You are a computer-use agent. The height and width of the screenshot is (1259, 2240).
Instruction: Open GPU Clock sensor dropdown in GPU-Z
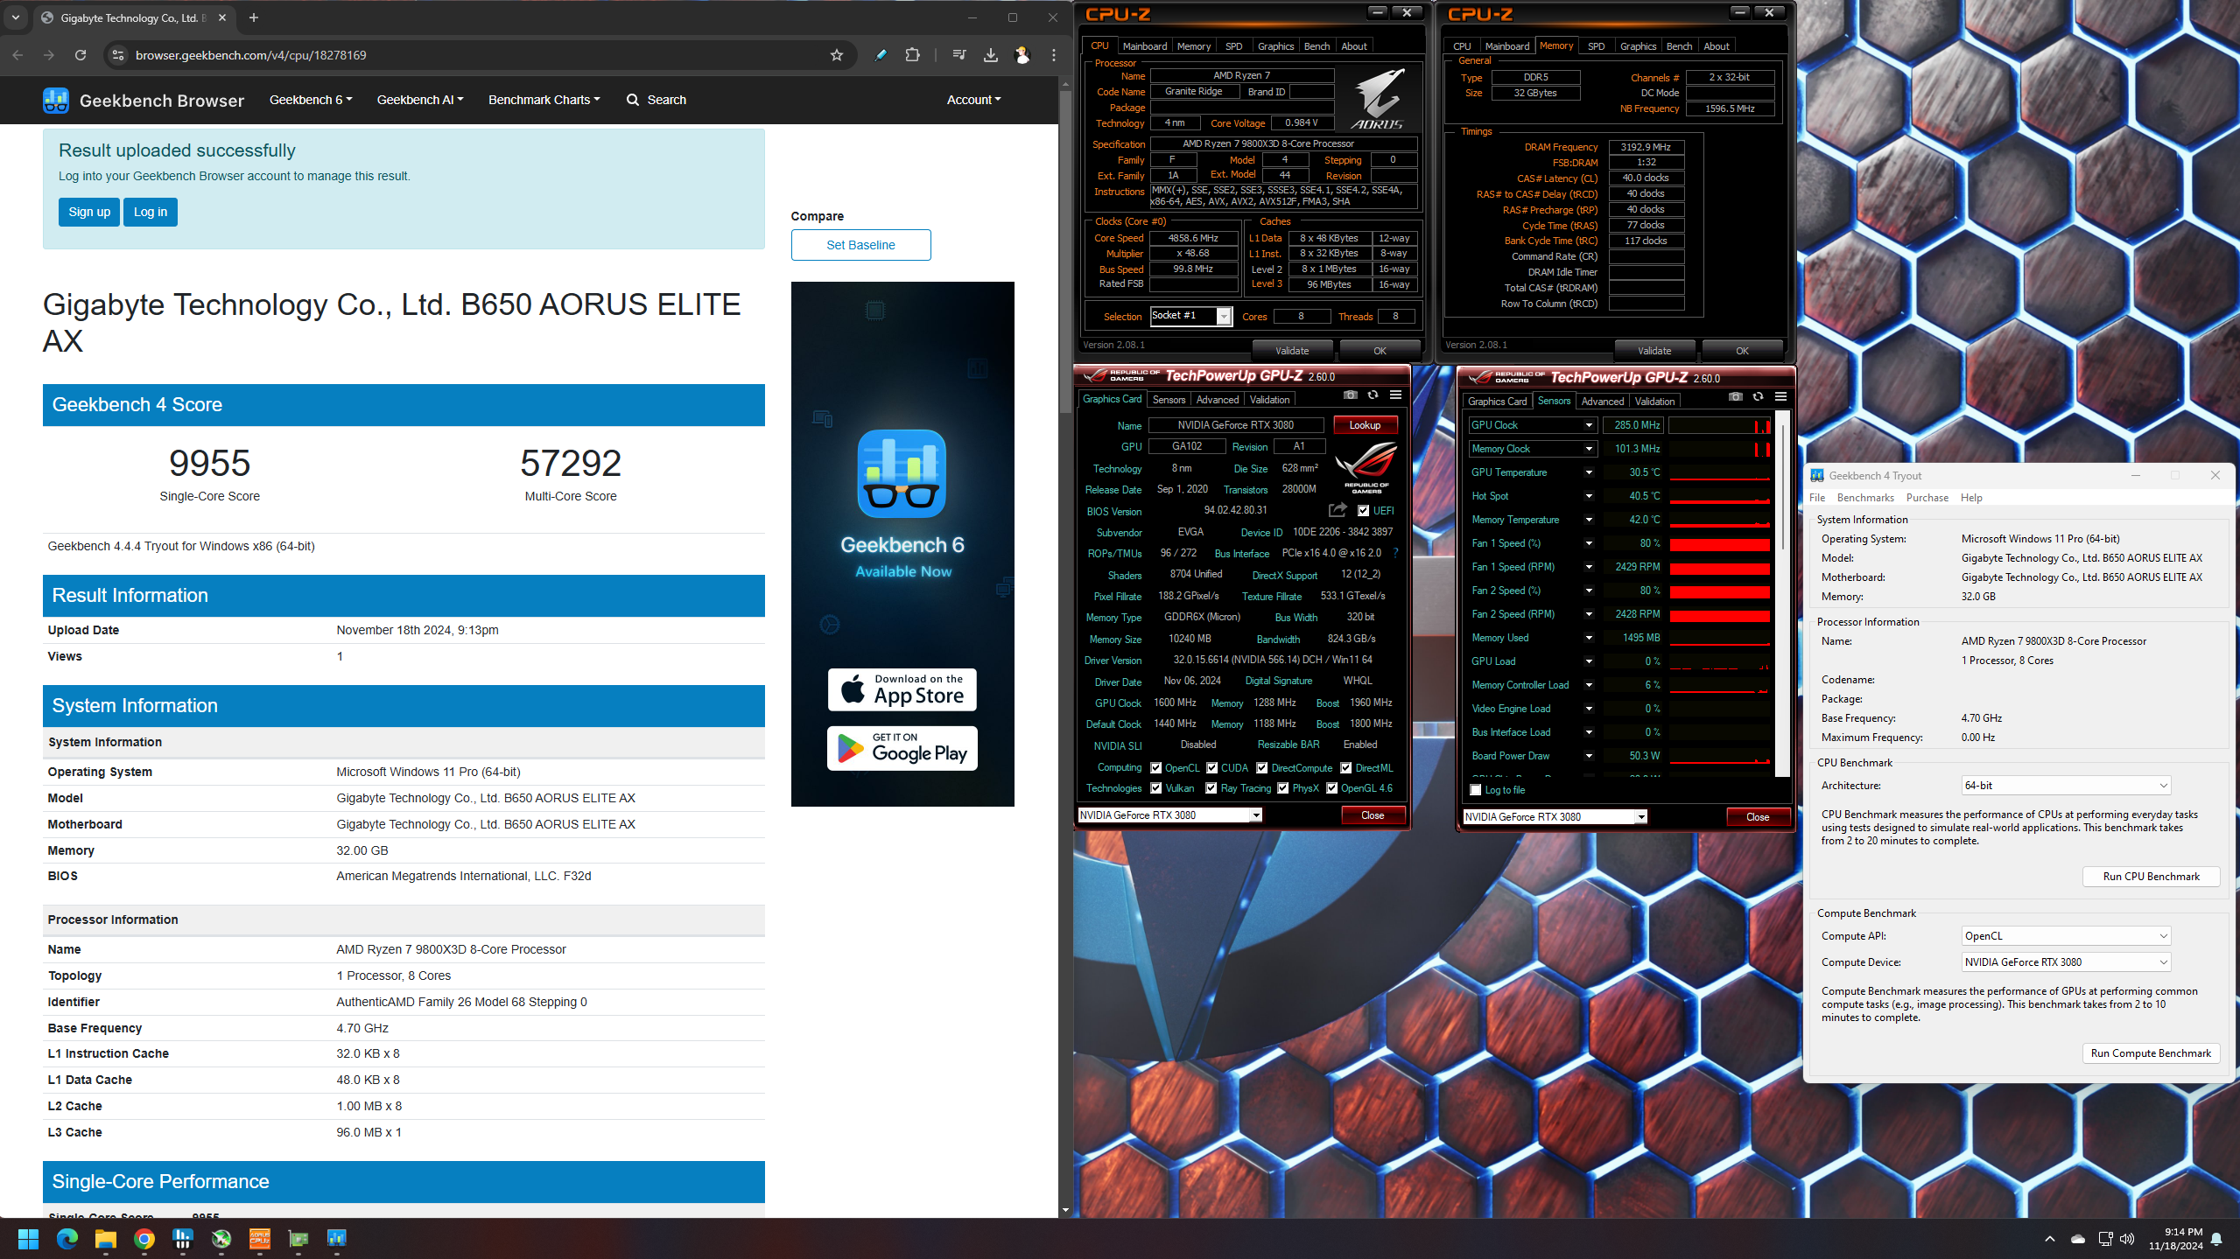[x=1588, y=425]
